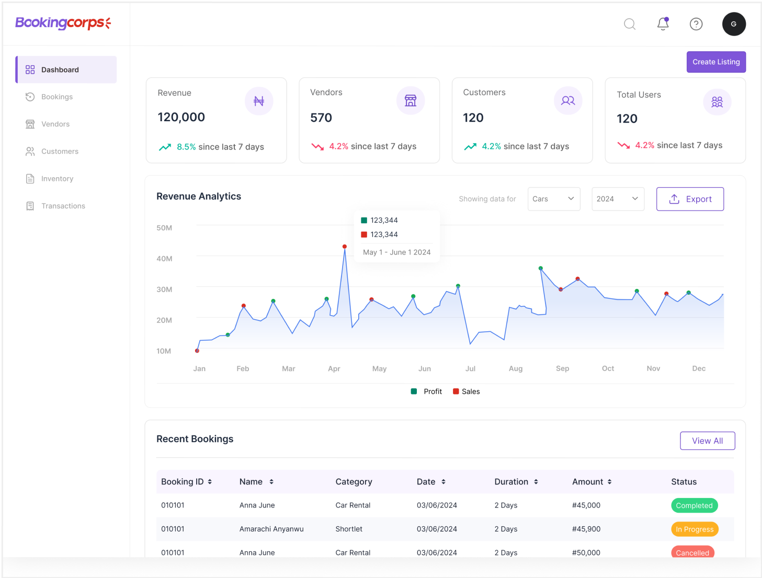Image resolution: width=762 pixels, height=578 pixels.
Task: Click the Inventory document icon in sidebar
Action: 30,179
